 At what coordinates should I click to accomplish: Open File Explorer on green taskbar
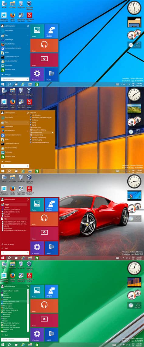click(30, 345)
